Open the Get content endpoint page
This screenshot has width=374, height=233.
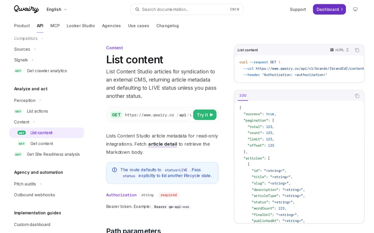(x=42, y=143)
